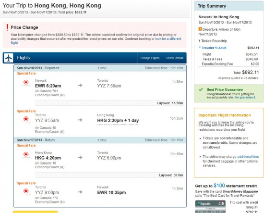Click the airplane Flights section icon
This screenshot has width=264, height=213.
(9, 58)
